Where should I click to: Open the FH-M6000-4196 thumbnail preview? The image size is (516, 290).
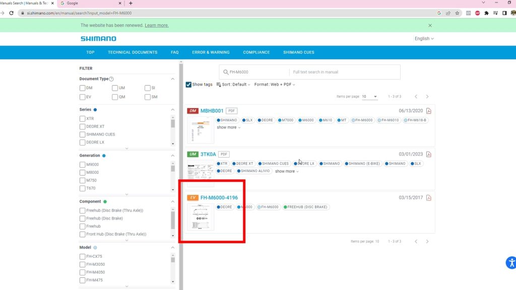[201, 216]
